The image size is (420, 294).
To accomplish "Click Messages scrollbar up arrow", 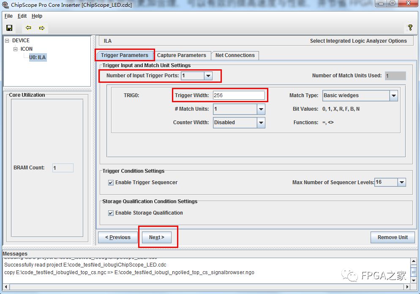I will [414, 261].
